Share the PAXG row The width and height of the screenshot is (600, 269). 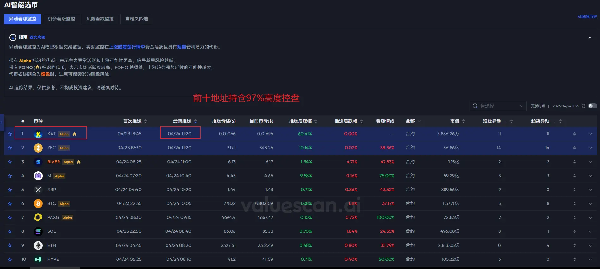pos(574,218)
